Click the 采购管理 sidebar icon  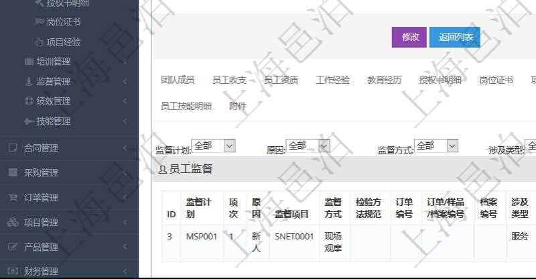13,172
